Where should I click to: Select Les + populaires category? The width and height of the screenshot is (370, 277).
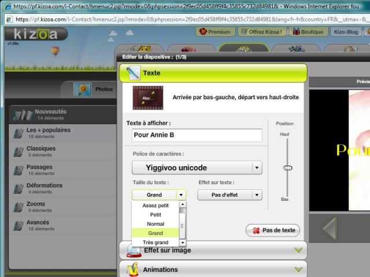pyautogui.click(x=63, y=133)
